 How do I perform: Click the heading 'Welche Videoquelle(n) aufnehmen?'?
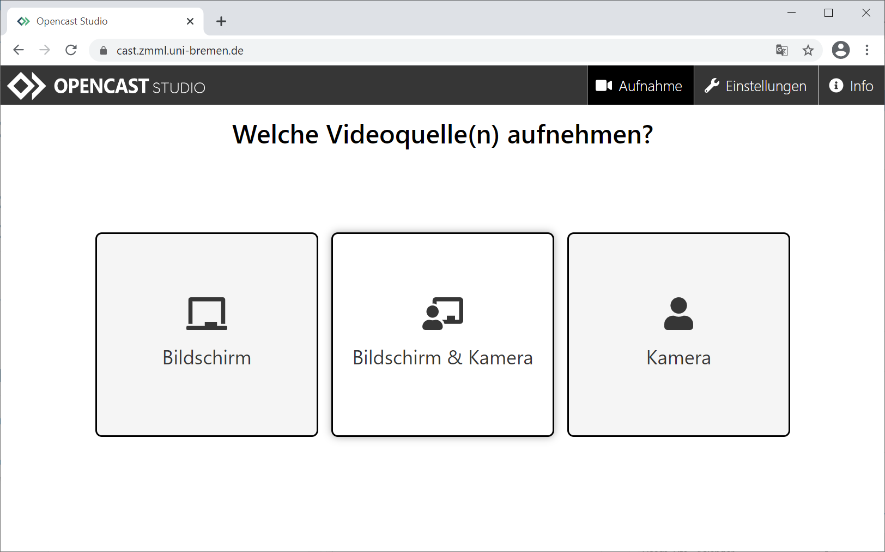tap(442, 135)
